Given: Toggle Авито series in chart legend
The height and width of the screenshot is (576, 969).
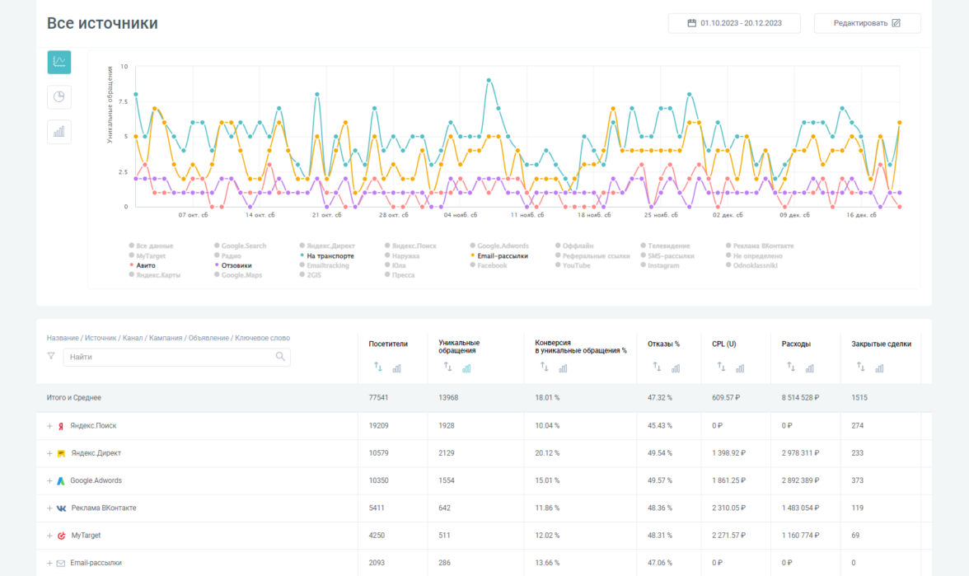Looking at the screenshot, I should [145, 265].
